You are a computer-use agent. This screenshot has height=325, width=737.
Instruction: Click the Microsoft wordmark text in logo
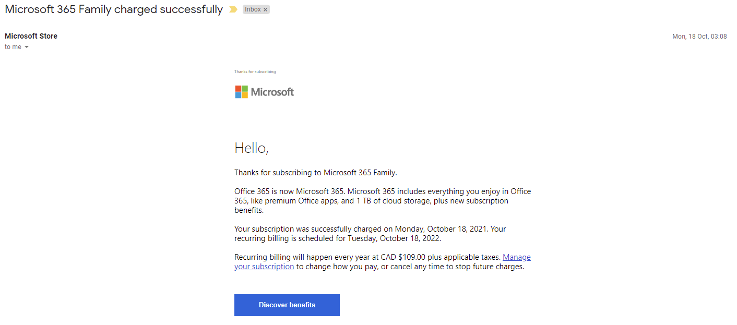click(x=272, y=92)
